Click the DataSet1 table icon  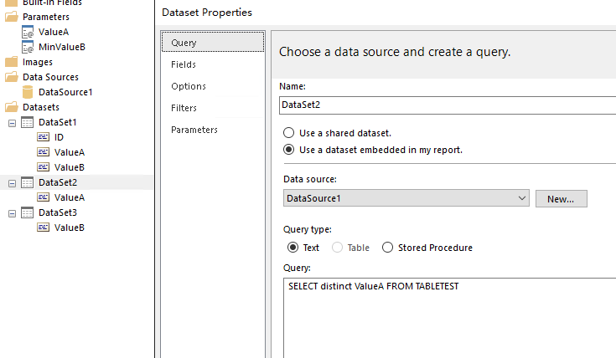(27, 122)
